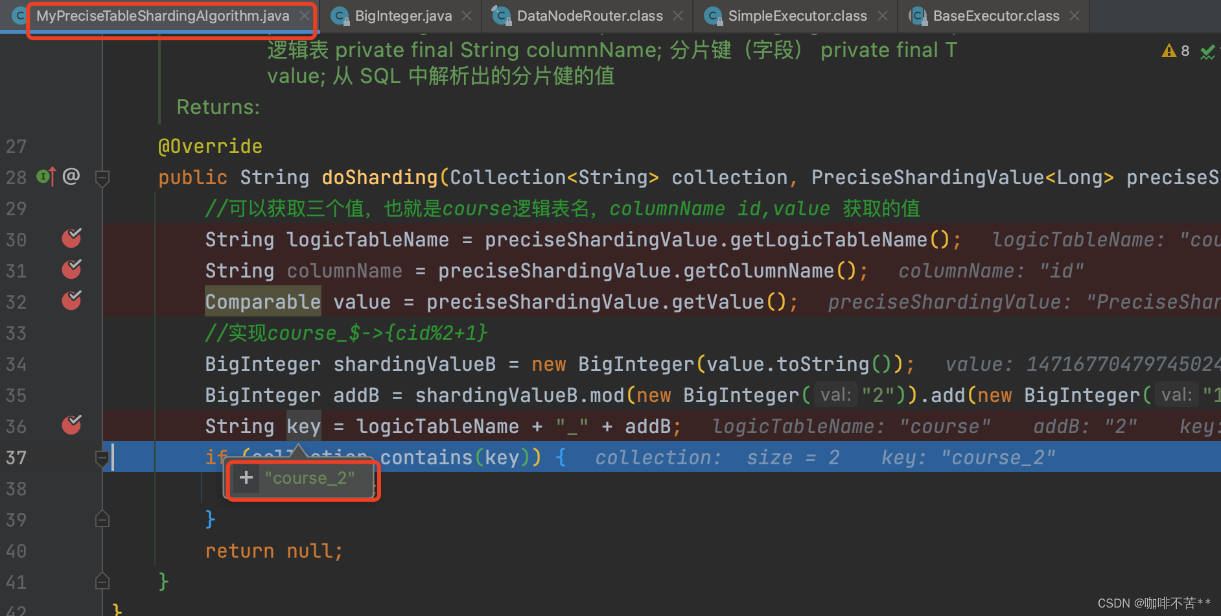Open the BaseExecutor.class tab
This screenshot has width=1221, height=616.
[x=996, y=16]
